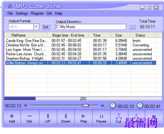Click the Begin time - End time header
The height and width of the screenshot is (134, 164).
point(68,35)
